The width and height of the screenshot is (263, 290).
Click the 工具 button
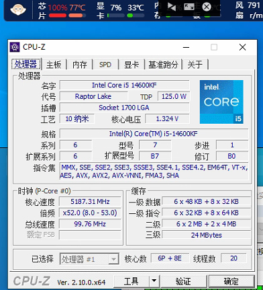point(131,281)
